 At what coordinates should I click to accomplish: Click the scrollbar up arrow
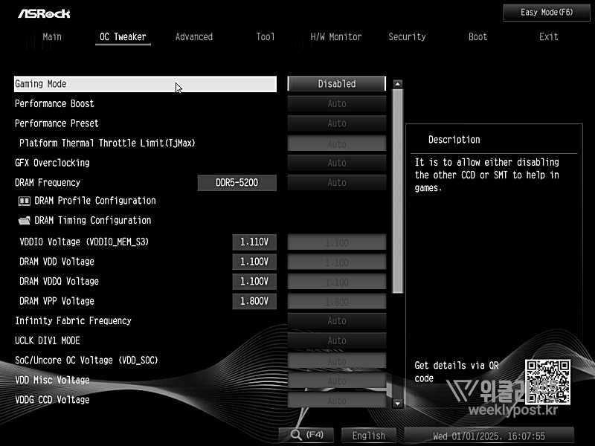[397, 84]
